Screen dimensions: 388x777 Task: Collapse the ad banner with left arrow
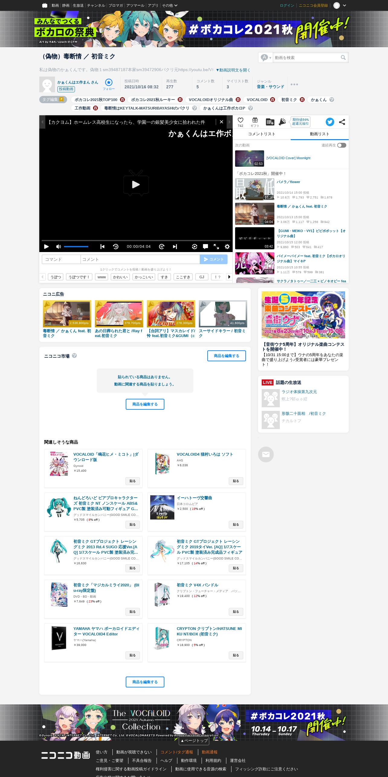pyautogui.click(x=43, y=122)
